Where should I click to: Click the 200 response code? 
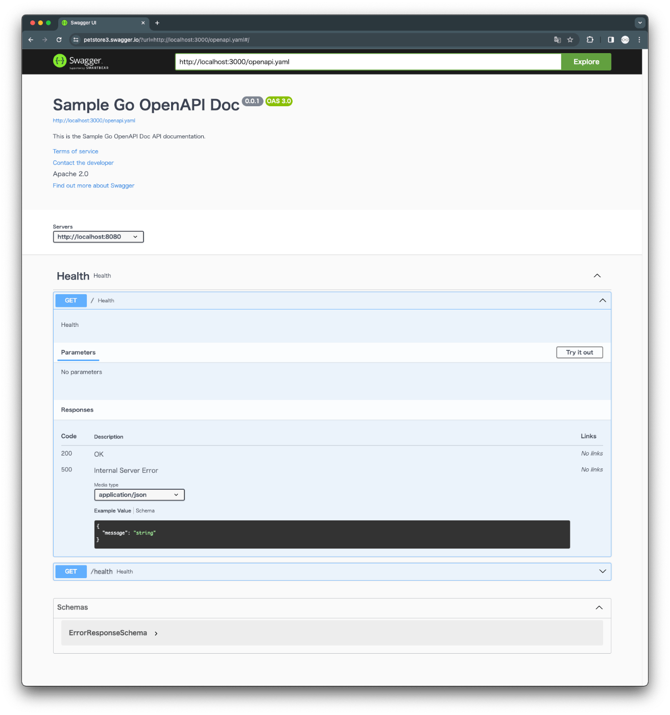pyautogui.click(x=66, y=454)
